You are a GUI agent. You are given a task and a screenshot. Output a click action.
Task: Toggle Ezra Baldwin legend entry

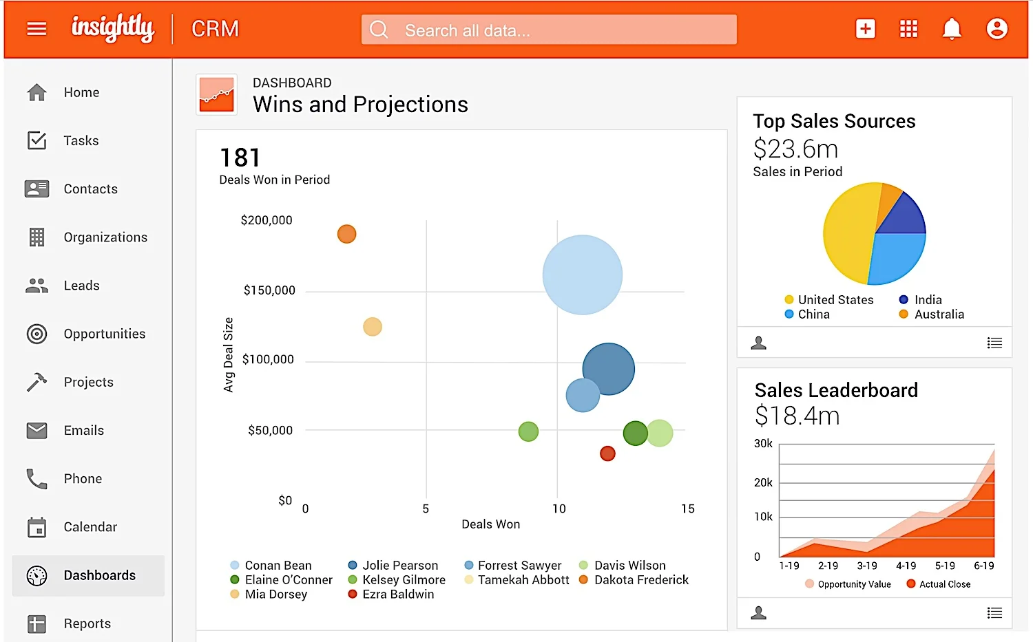tap(390, 594)
